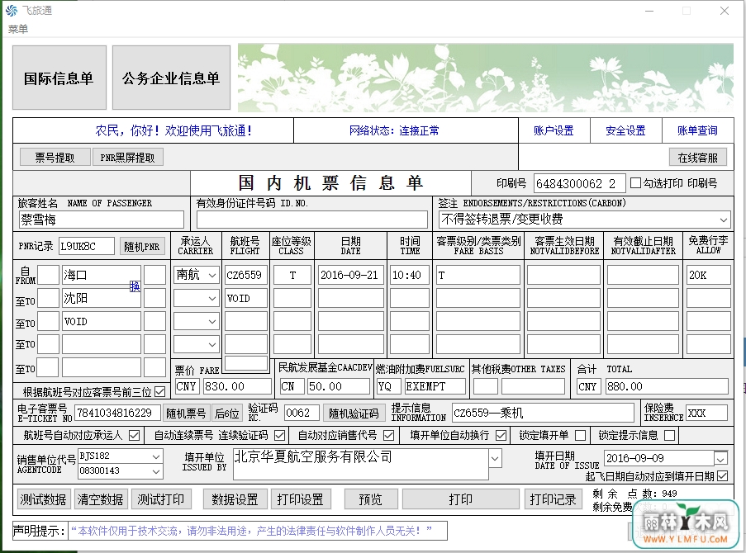Click the time field 10:40

click(x=409, y=275)
